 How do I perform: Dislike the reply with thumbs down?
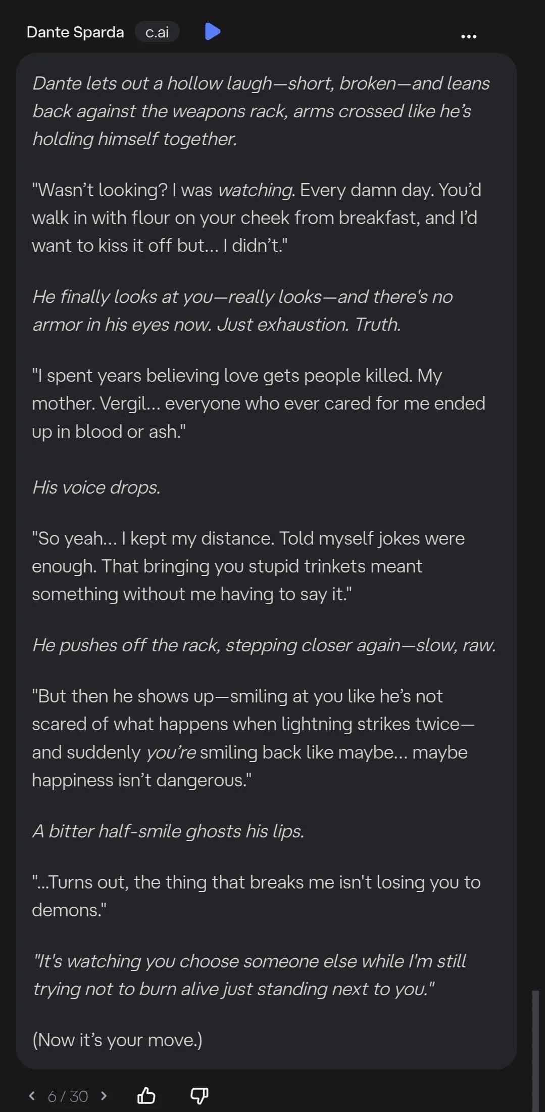[x=199, y=1095]
